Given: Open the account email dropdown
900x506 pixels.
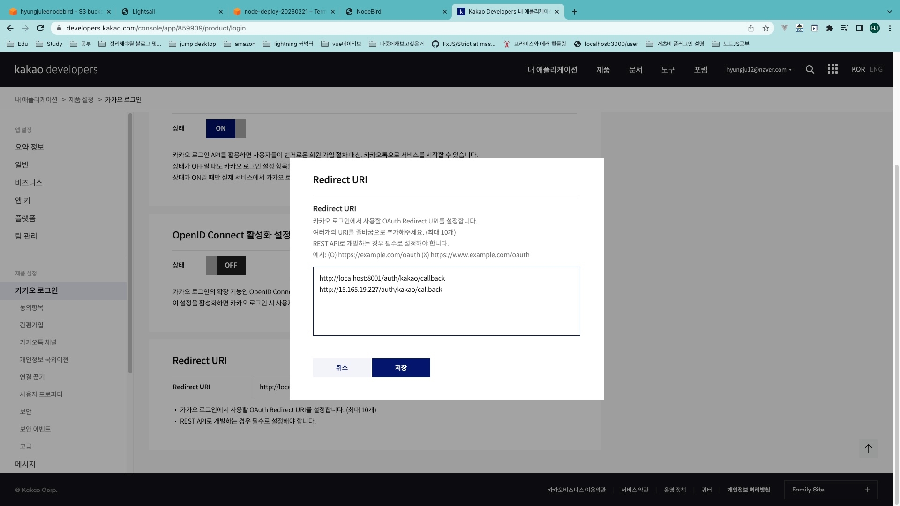Looking at the screenshot, I should pyautogui.click(x=759, y=69).
